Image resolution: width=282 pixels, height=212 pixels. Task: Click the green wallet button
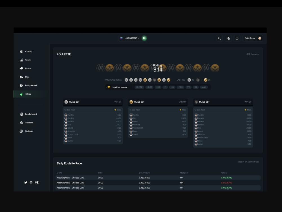click(x=144, y=38)
